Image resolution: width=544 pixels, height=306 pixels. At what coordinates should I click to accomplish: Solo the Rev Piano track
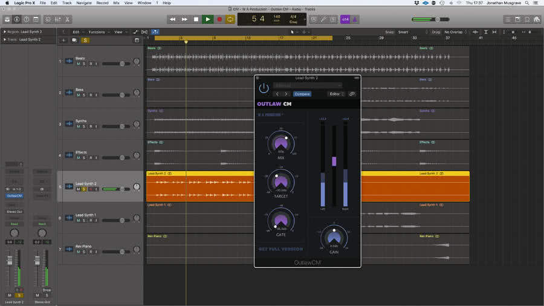tap(84, 252)
